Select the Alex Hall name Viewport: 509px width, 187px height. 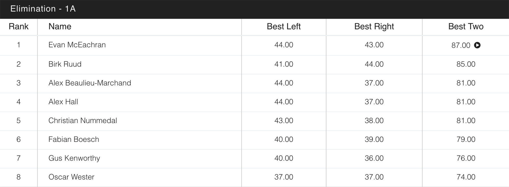click(x=63, y=102)
